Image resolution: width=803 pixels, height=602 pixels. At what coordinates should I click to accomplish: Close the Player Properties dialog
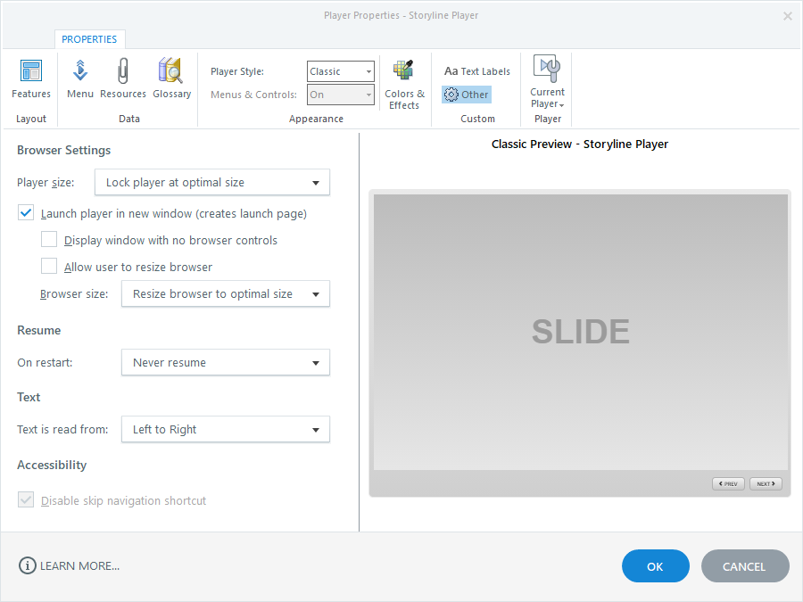click(788, 16)
